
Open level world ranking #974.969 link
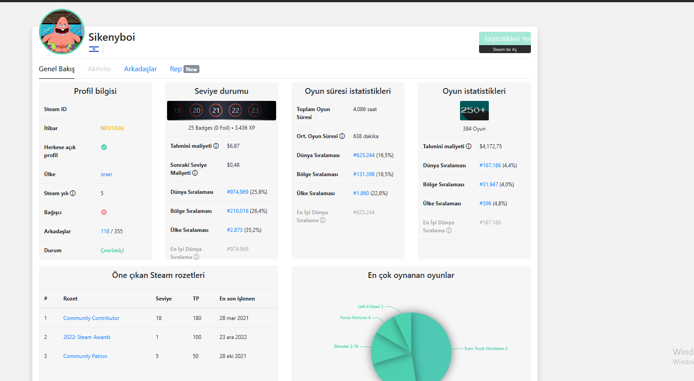(238, 192)
